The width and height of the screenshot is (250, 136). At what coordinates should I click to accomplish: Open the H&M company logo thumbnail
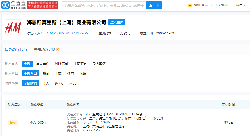[x=13, y=27]
